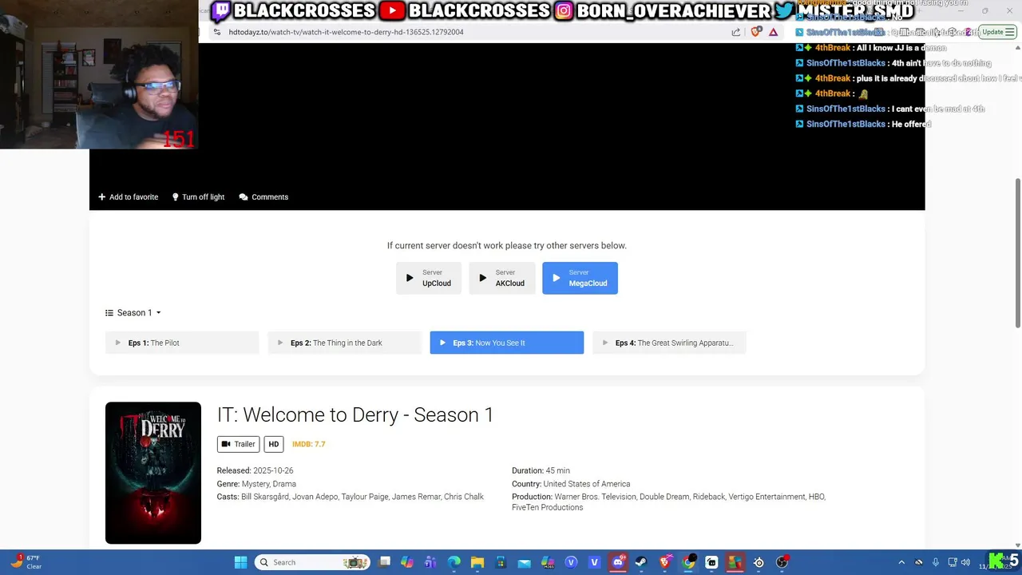Open Brave browser on the taskbar

(x=664, y=562)
